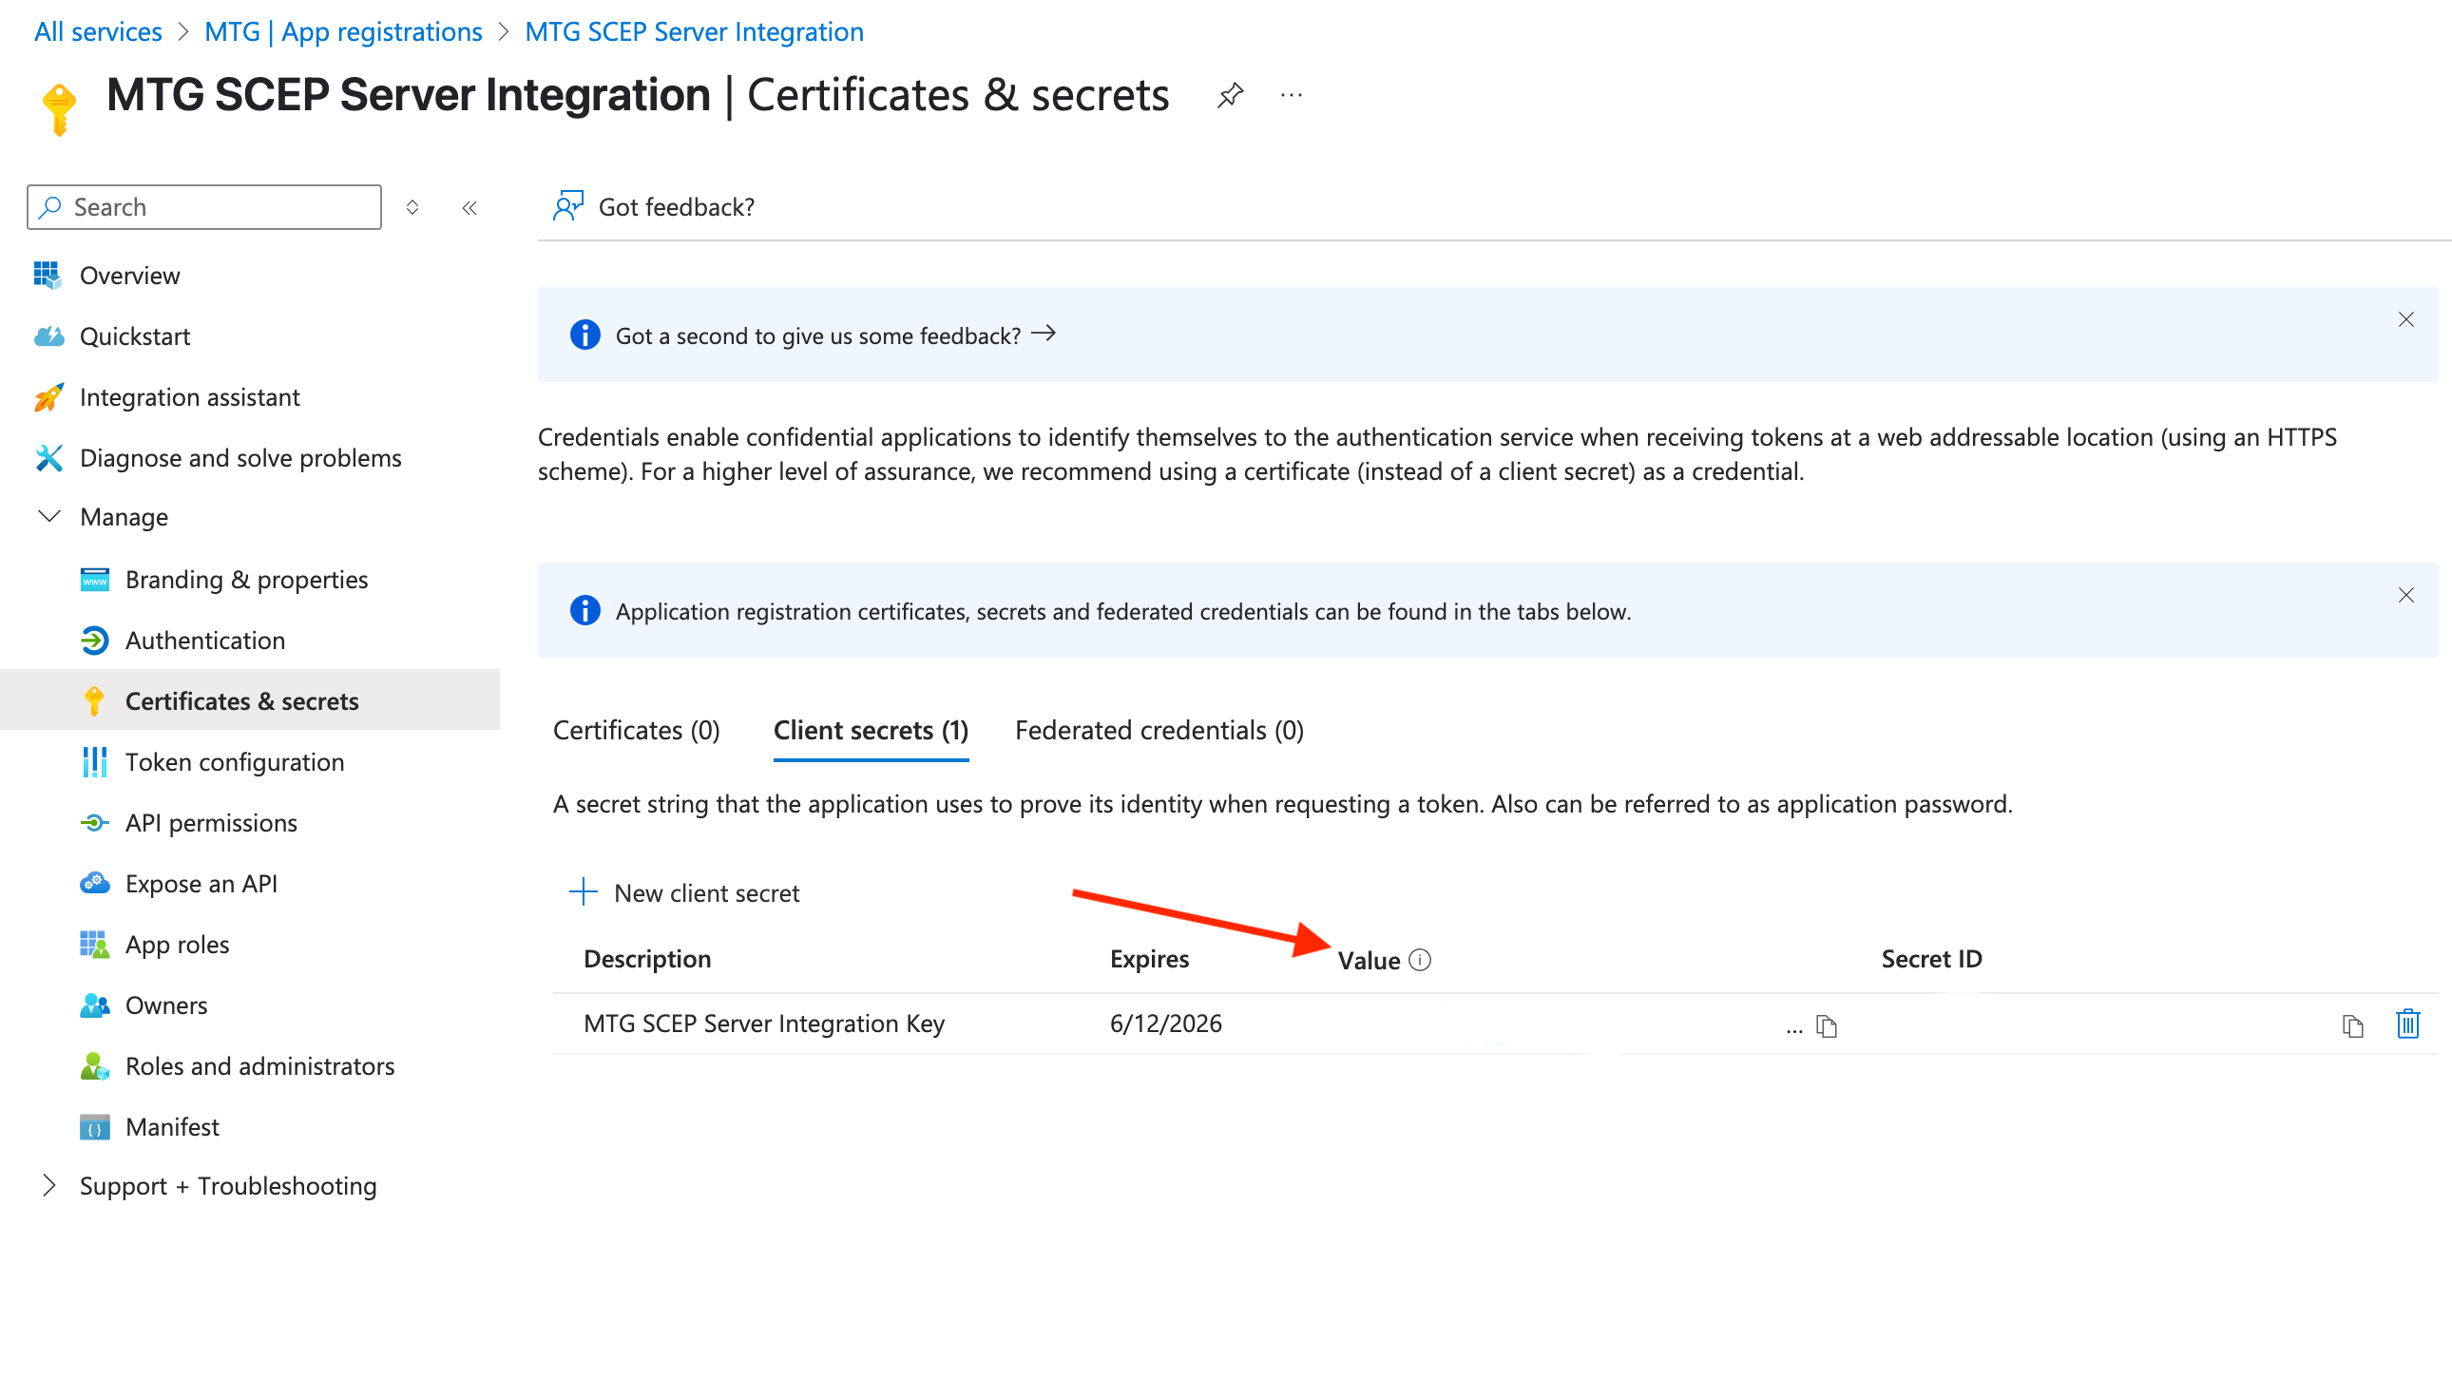
Task: Switch to the Certificates (0) tab
Action: pos(636,731)
